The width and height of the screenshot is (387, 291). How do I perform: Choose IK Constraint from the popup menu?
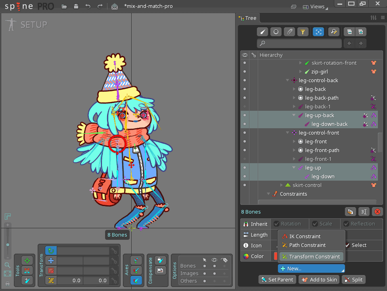305,236
